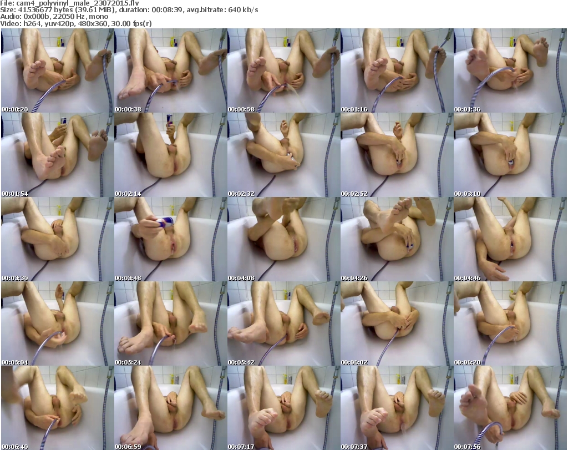Open the thumbnail stamped 00:07:56
The width and height of the screenshot is (568, 450).
pos(510,408)
